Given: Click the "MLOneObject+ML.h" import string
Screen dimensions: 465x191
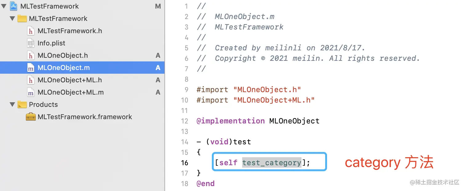Looking at the screenshot, I should click(x=274, y=100).
